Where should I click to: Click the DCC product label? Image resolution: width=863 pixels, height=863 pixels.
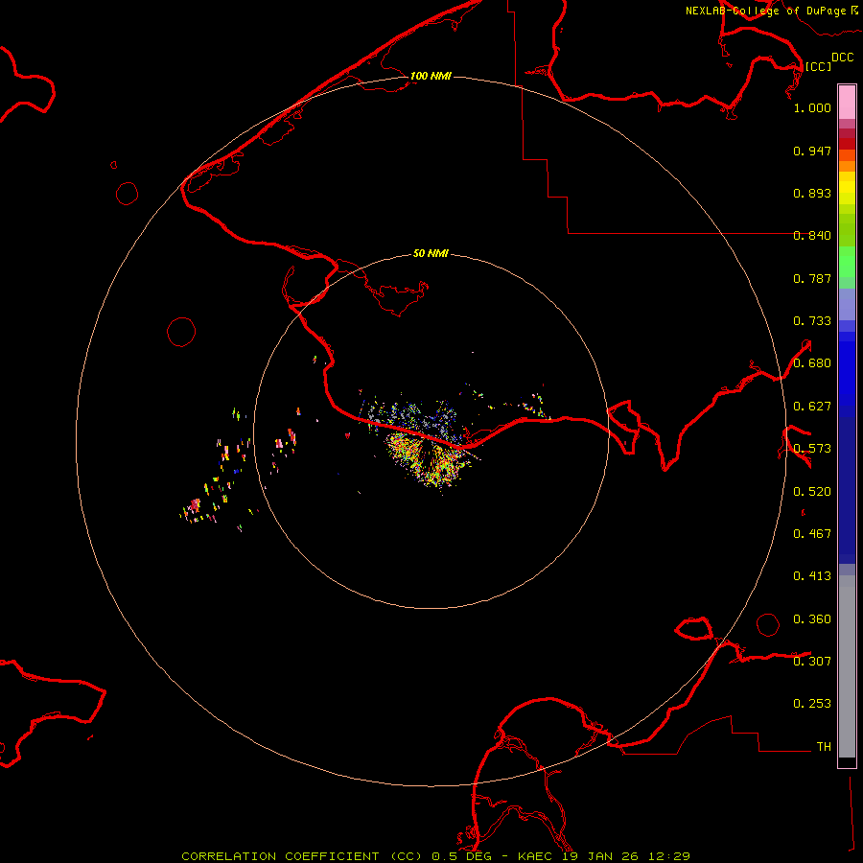click(842, 58)
